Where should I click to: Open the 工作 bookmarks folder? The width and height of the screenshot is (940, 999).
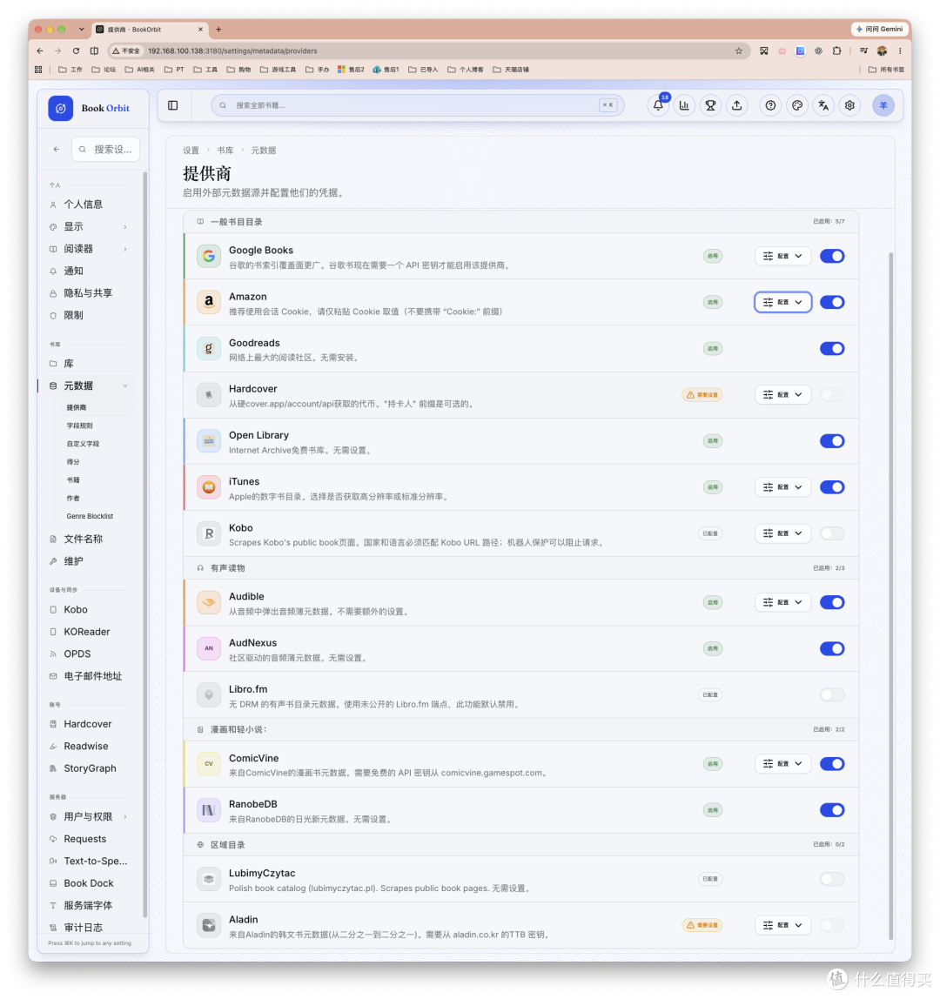click(70, 70)
